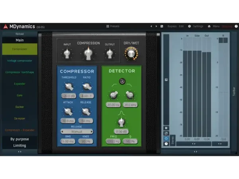This screenshot has width=239, height=179.
Task: Toggle the Stereo channel mode button
Action: click(172, 140)
